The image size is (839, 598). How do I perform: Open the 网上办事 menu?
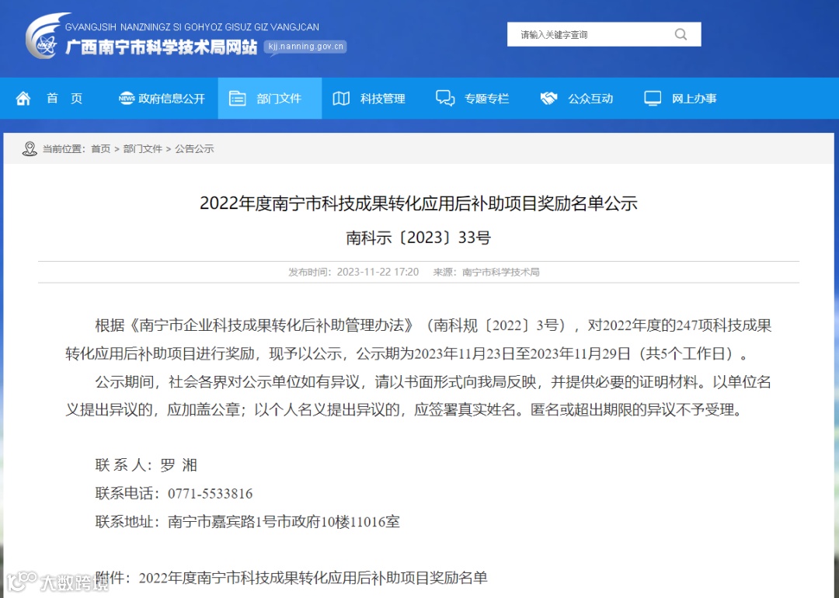(694, 99)
